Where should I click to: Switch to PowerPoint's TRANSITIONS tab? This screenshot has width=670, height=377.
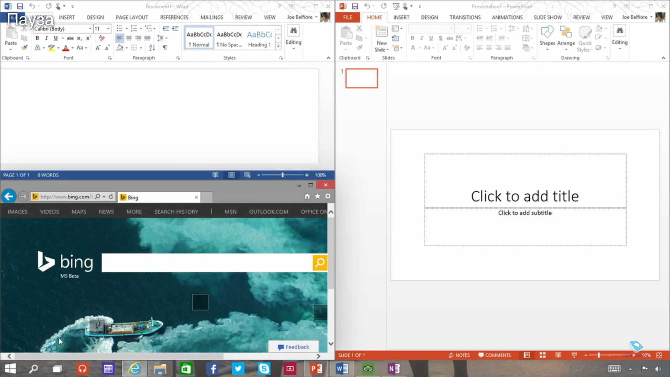click(x=465, y=17)
